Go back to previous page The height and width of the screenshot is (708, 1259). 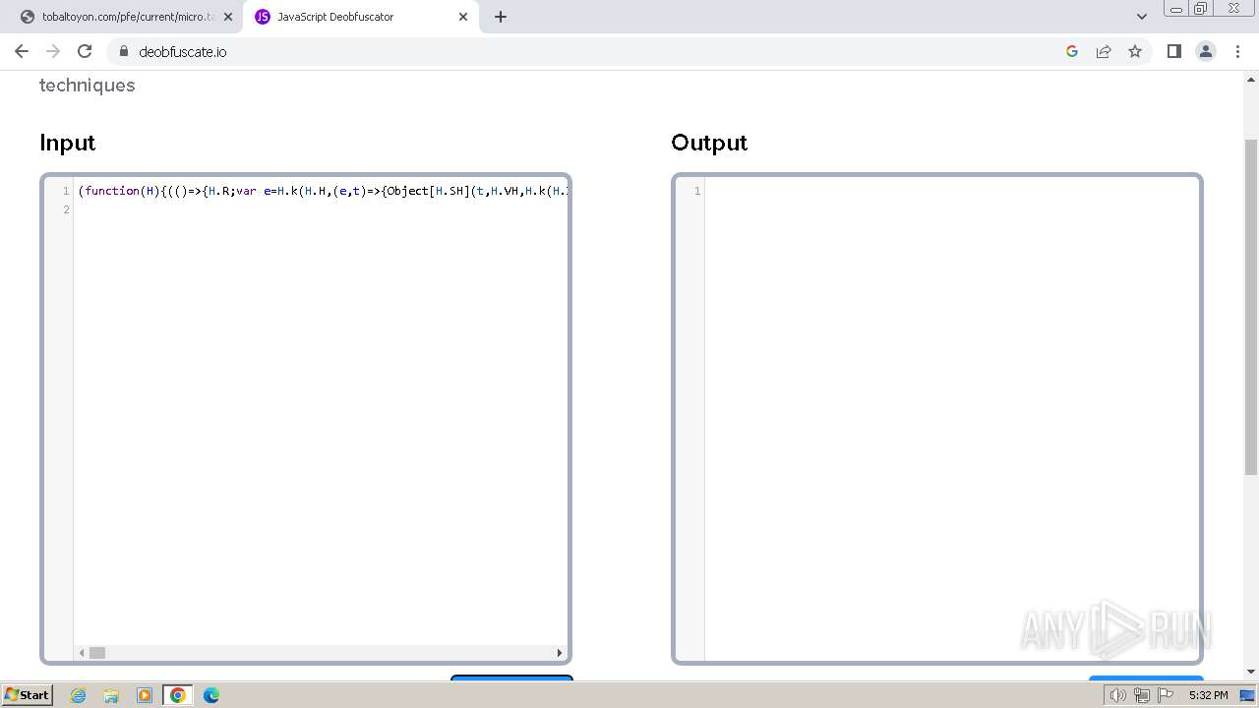coord(22,51)
